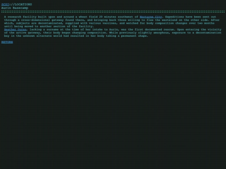Open the SCSI link in header
This screenshot has height=169, width=226.
coord(5,5)
